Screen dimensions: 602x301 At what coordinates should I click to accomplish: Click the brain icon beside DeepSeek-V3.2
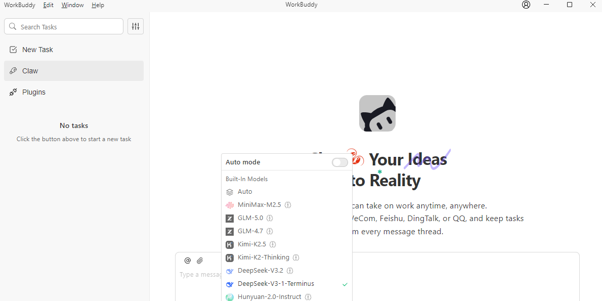[290, 271]
